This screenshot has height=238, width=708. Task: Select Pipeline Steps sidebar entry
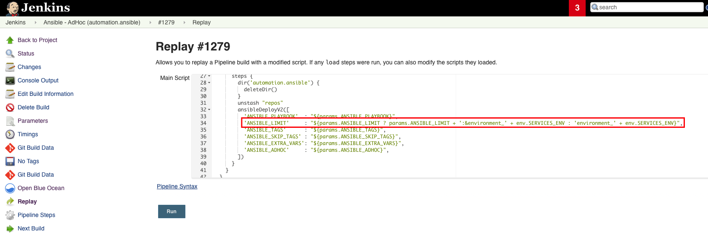tap(37, 215)
